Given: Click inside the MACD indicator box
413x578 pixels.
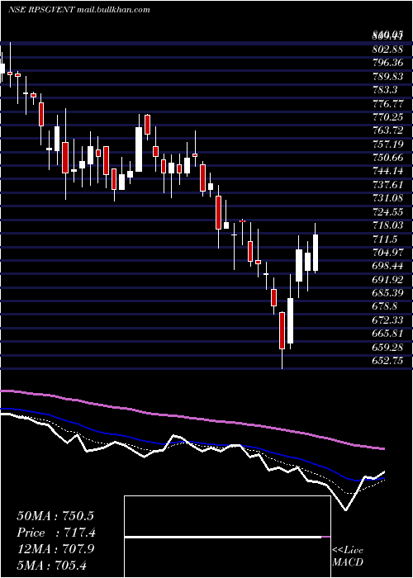Looking at the screenshot, I should [227, 537].
